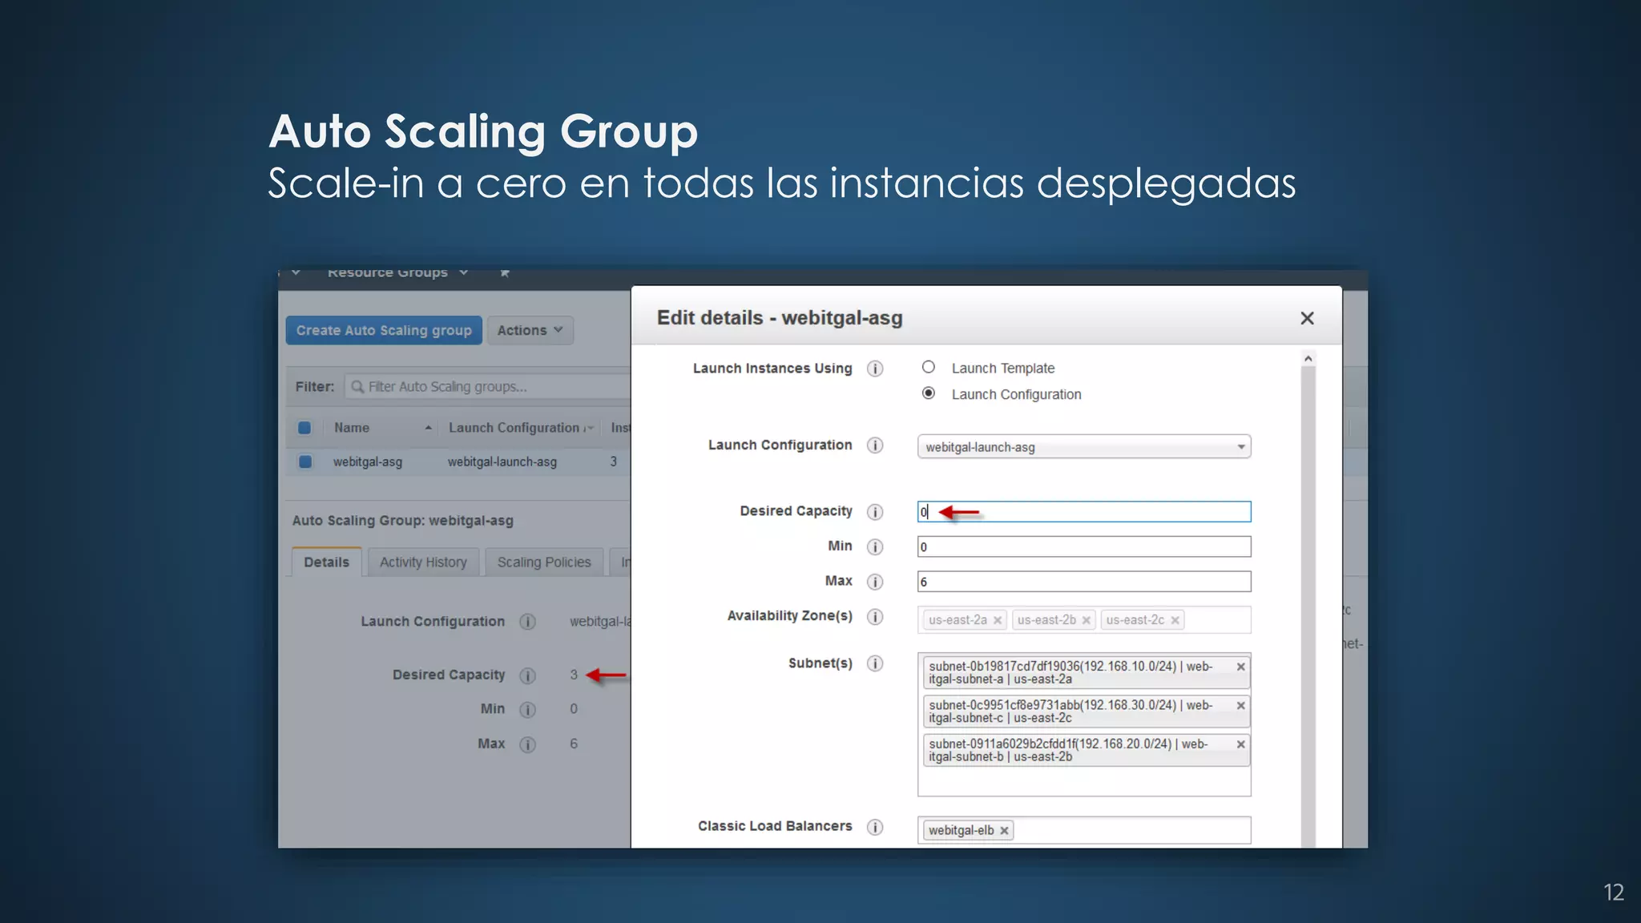Screen dimensions: 1641x923
Task: Remove web-itgal-subnet-b subnet entry
Action: tap(1240, 744)
